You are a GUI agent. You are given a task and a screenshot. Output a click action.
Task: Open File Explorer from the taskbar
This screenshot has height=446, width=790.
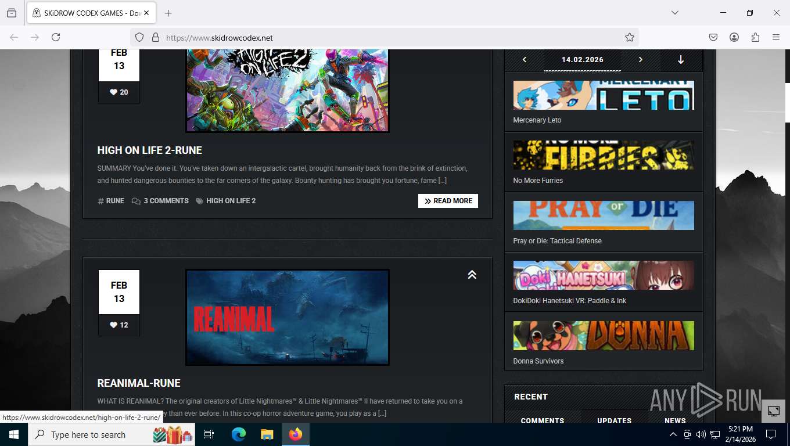click(x=267, y=434)
